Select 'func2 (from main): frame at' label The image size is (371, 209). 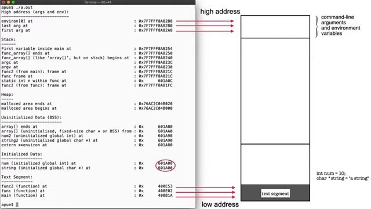click(x=34, y=71)
